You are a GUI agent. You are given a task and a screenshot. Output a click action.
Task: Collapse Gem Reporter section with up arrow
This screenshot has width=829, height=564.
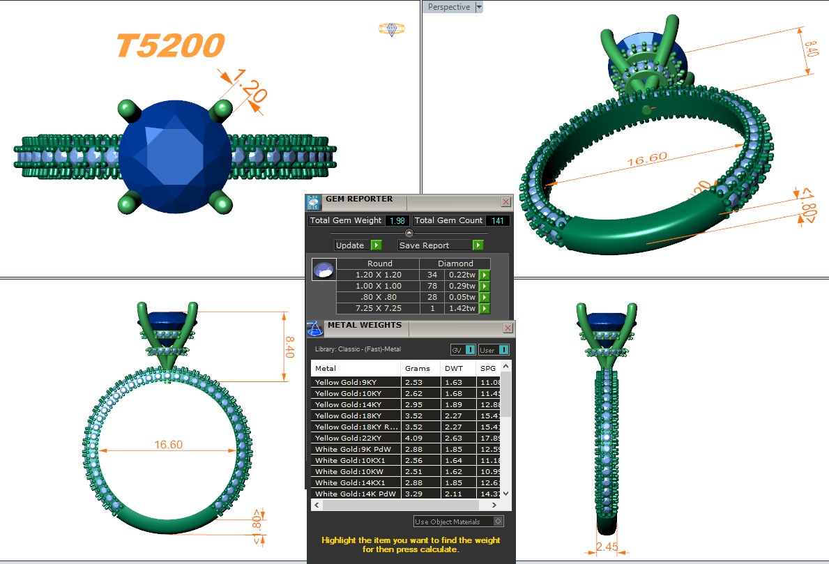click(409, 233)
